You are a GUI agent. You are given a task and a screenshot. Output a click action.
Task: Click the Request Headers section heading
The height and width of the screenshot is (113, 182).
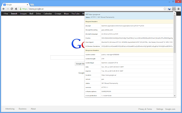pyautogui.click(x=92, y=21)
